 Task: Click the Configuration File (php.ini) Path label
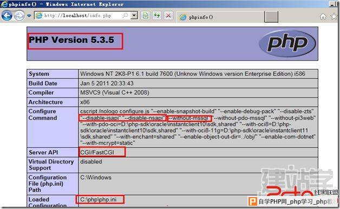(48, 184)
